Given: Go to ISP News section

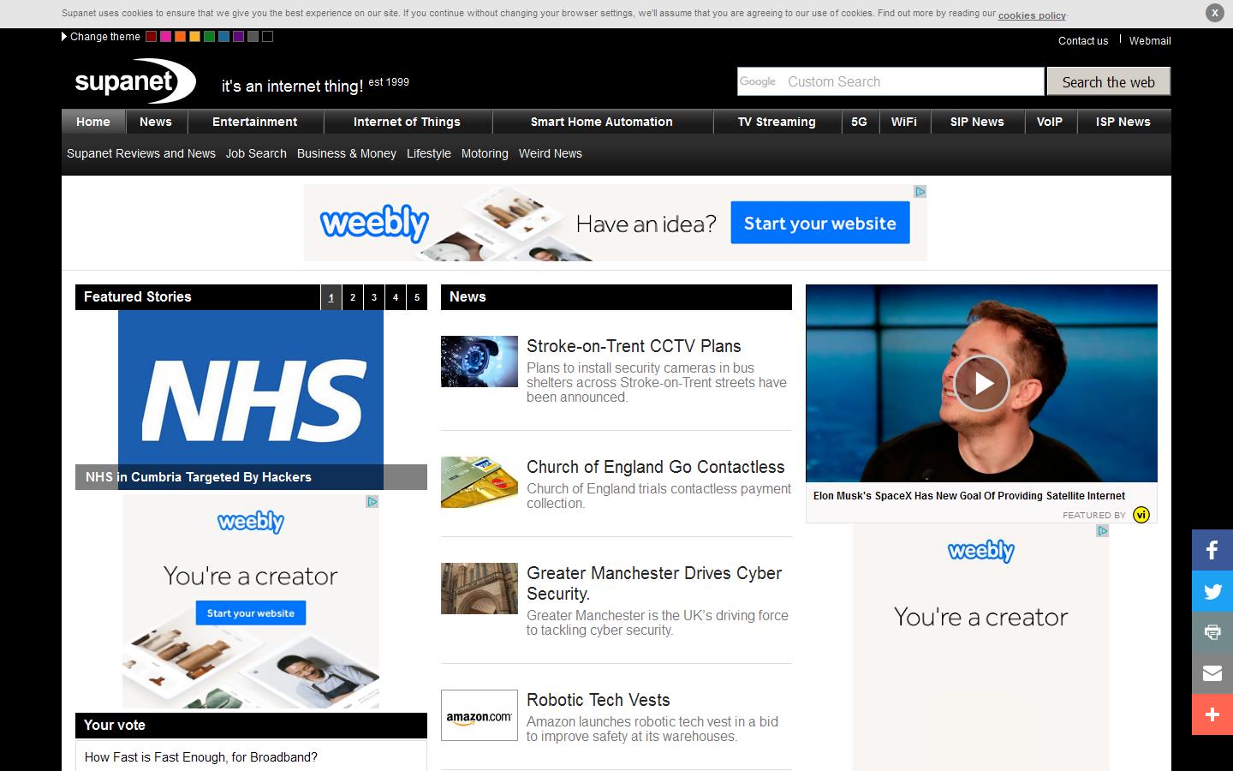Looking at the screenshot, I should click(x=1123, y=122).
